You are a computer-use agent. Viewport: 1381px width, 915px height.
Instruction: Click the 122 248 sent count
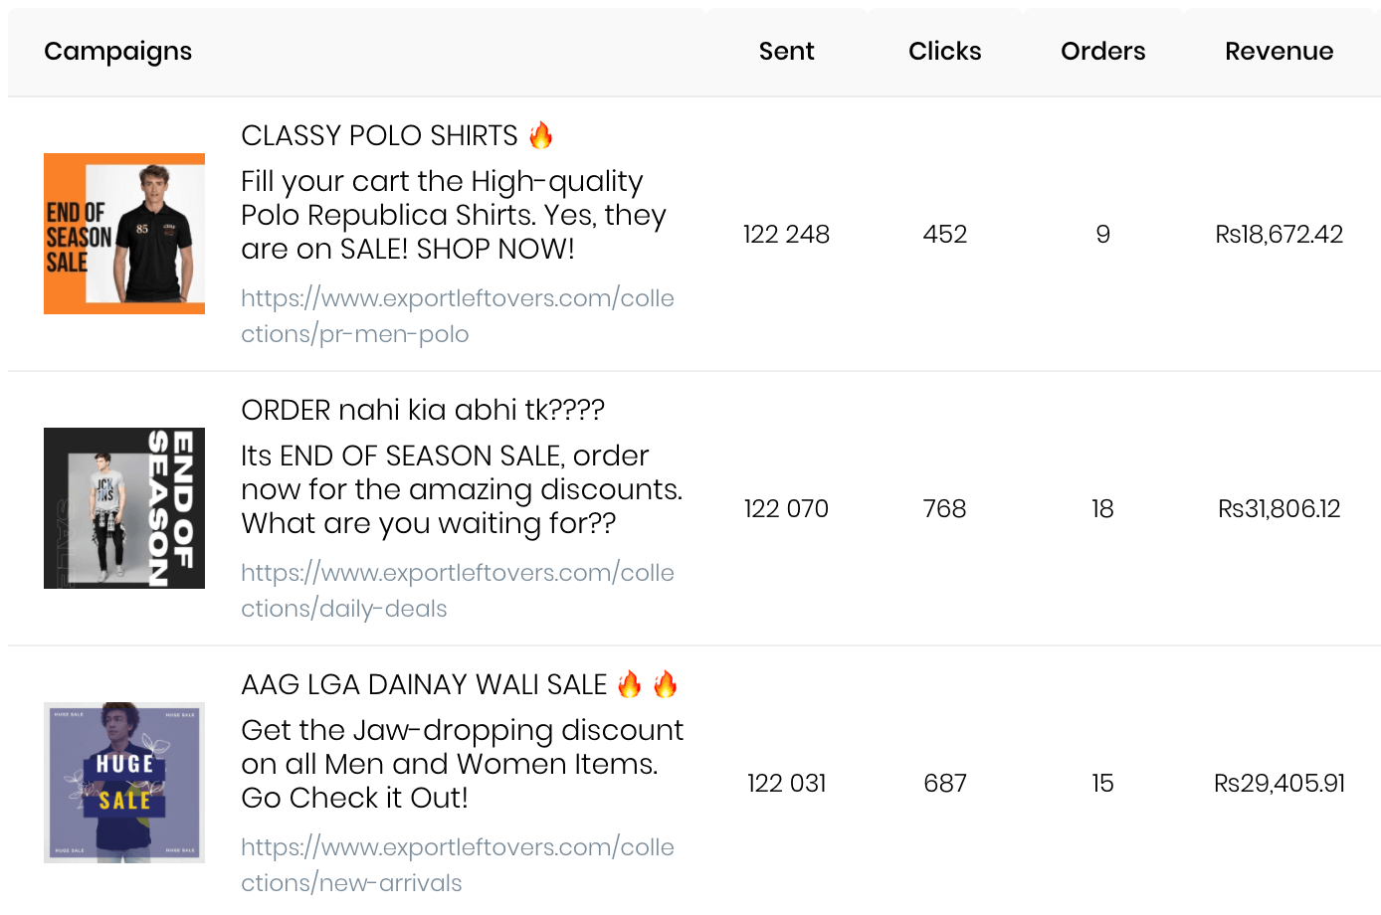[x=786, y=234]
